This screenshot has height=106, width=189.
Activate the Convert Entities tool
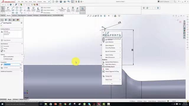33,9
